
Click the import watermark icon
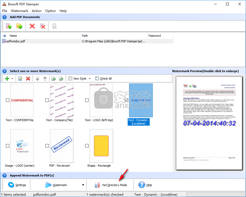click(x=54, y=78)
